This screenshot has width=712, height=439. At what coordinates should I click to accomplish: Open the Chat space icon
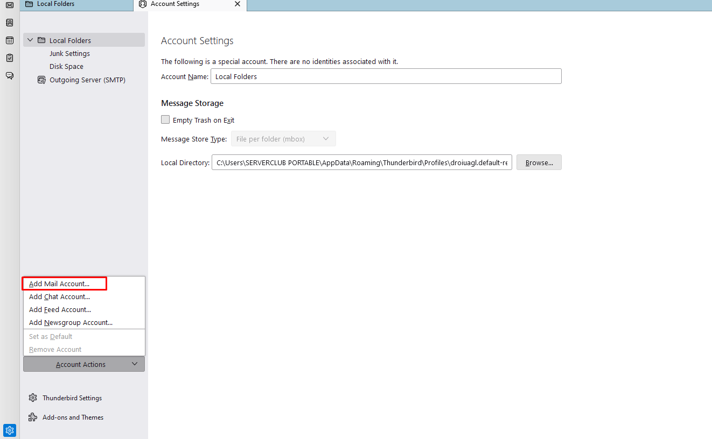point(10,76)
